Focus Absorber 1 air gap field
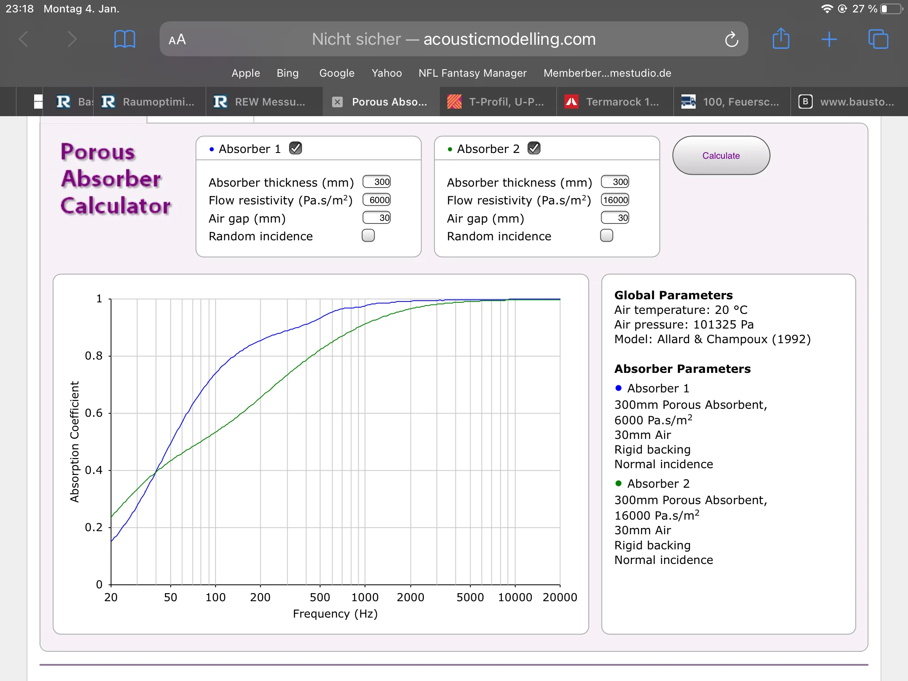 377,218
